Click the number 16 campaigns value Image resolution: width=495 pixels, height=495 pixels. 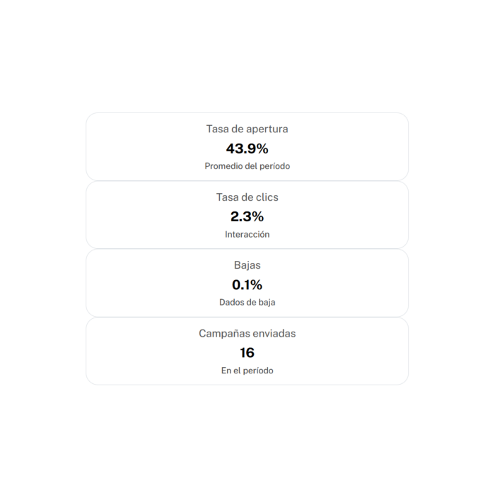coord(247,353)
